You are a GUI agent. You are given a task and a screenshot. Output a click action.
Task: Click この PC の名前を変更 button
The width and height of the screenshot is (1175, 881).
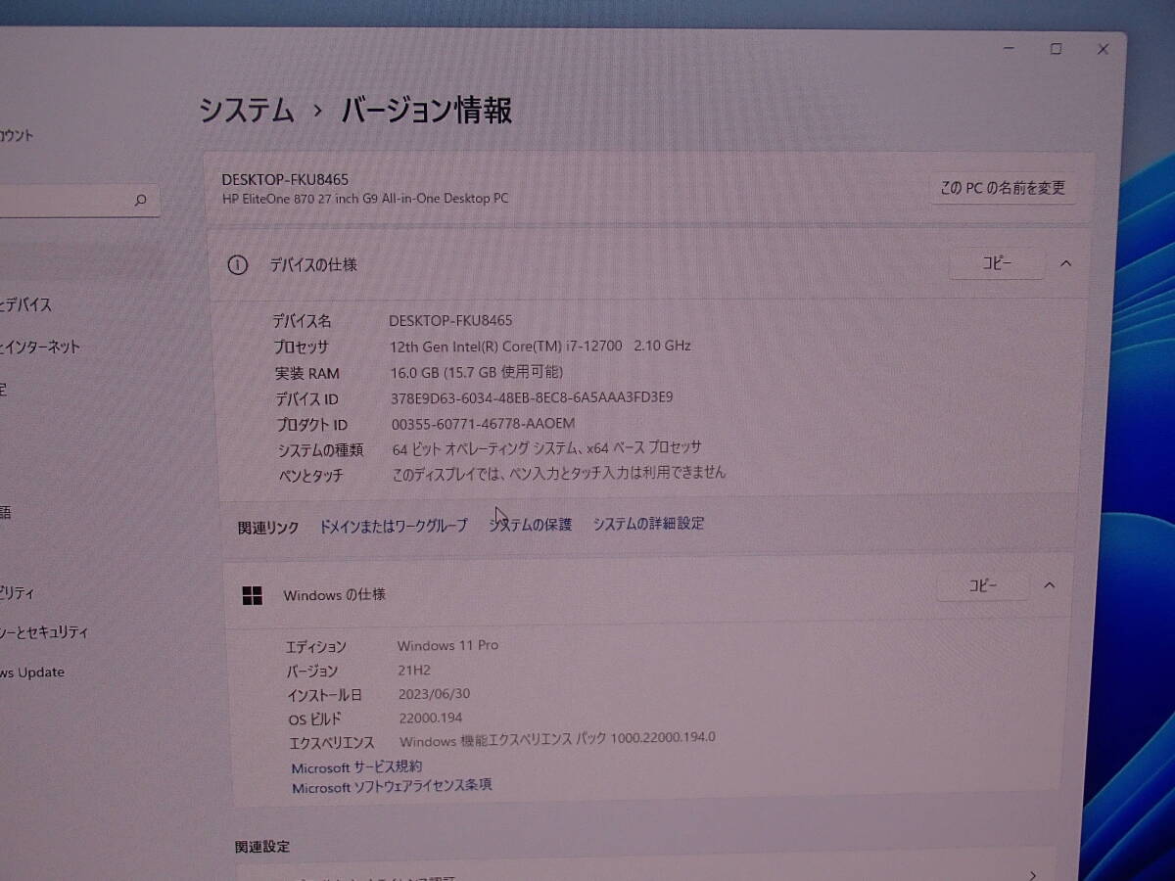(x=1002, y=188)
